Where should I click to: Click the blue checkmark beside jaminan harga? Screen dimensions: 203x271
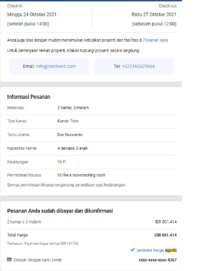[x=133, y=250]
